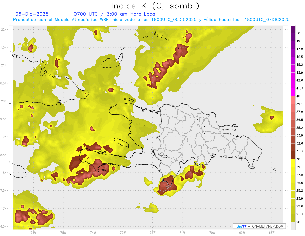The width and height of the screenshot is (305, 236).
Task: Click the longitude axis label "68W"
Action: 272,232
